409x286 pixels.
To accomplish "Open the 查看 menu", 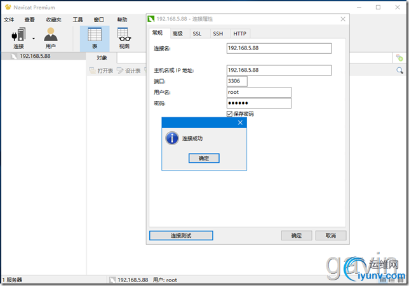I will (29, 20).
